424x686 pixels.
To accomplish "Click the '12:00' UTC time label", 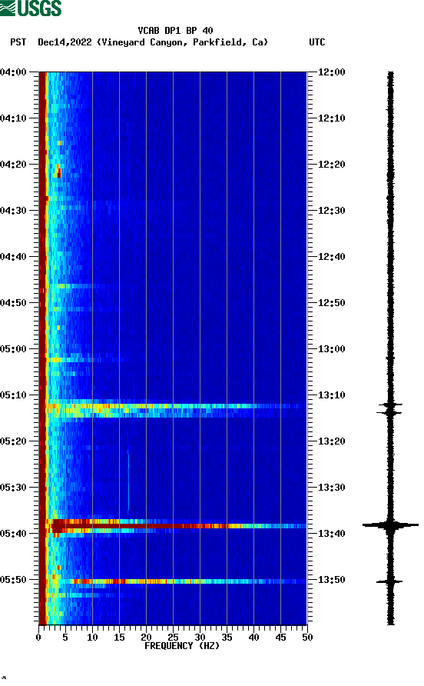I will coord(331,72).
